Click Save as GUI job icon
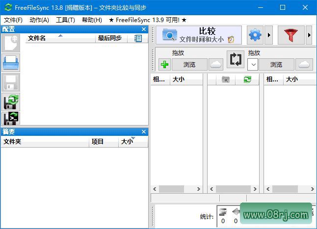The height and width of the screenshot is (229, 317). tap(11, 102)
